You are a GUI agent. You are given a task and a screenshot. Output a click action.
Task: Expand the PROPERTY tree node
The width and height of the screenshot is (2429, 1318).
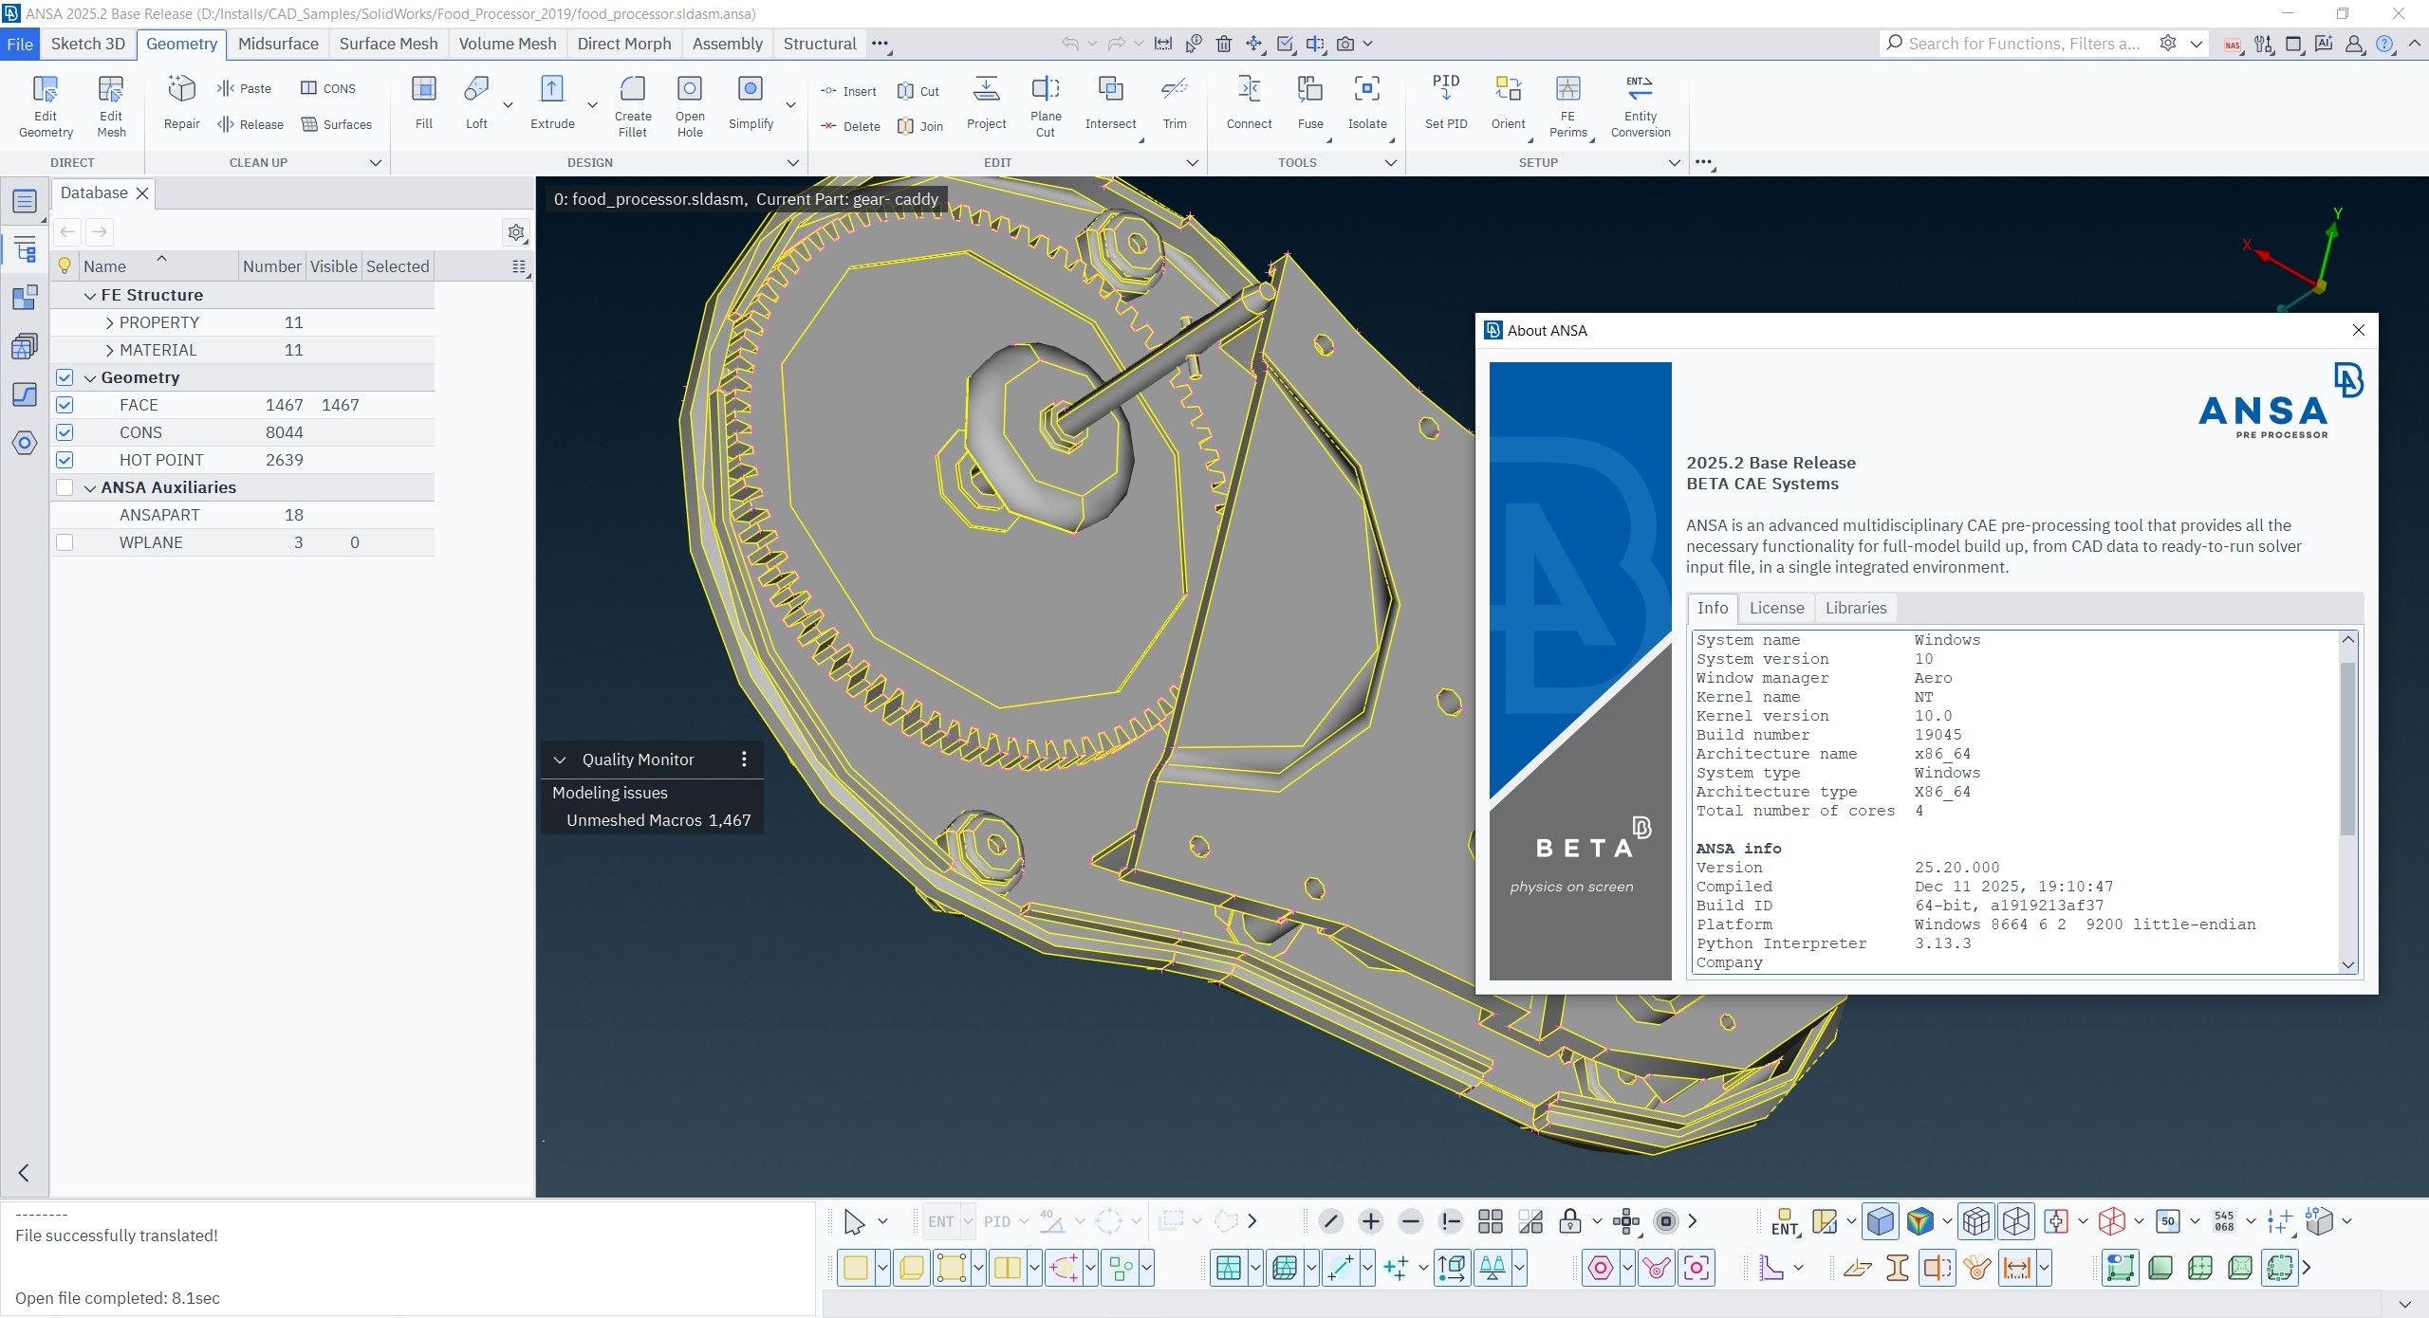click(x=109, y=322)
